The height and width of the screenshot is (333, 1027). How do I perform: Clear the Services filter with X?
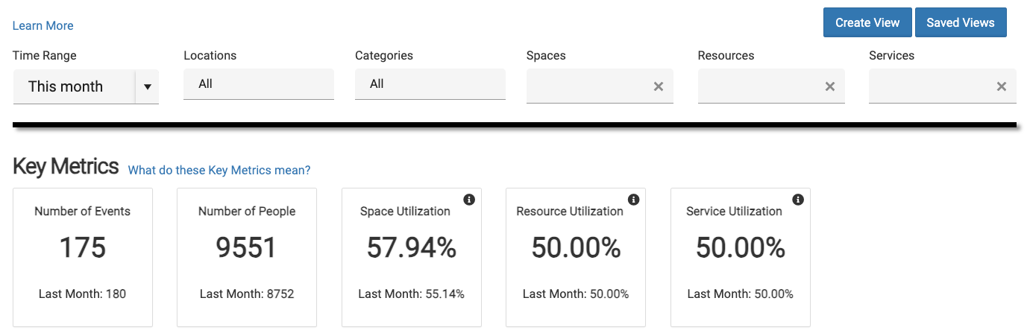(x=1002, y=86)
